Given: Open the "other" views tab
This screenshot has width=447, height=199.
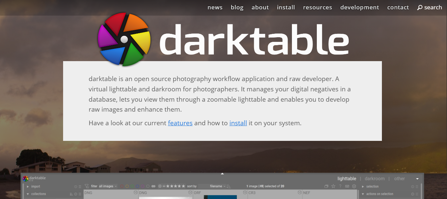Looking at the screenshot, I should (400, 179).
